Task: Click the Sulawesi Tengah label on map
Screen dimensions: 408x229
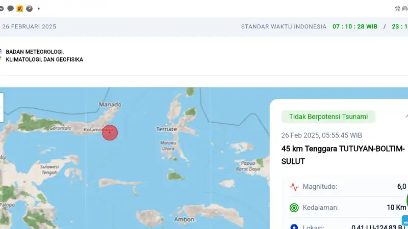Action: 49,169
